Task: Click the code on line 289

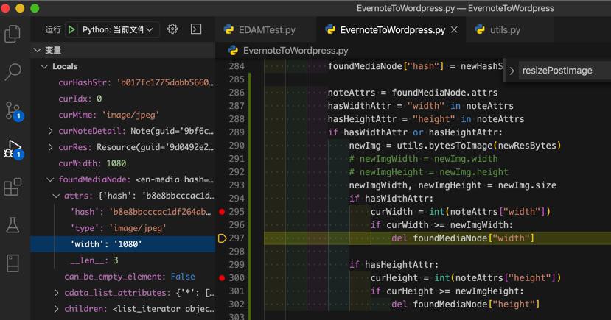Action: 415,132
